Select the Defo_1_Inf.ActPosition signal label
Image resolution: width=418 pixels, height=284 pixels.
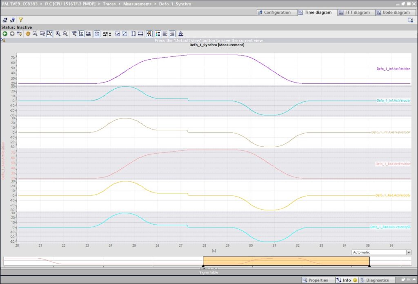pyautogui.click(x=393, y=69)
